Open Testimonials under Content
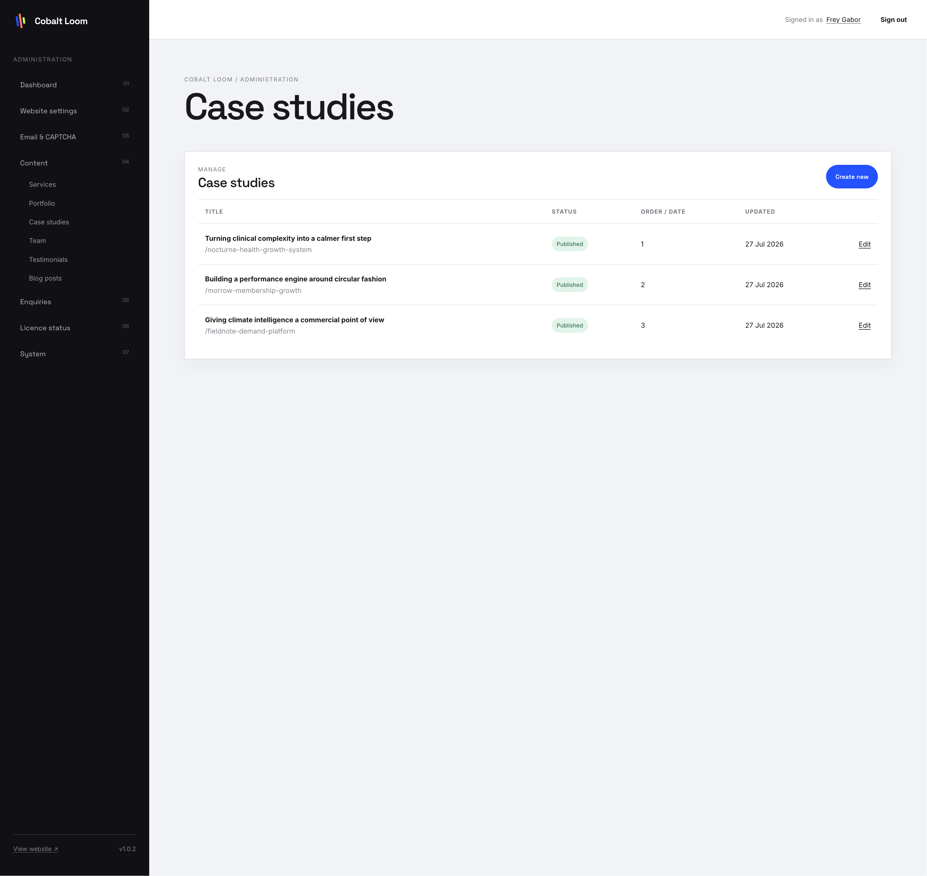Viewport: 927px width, 876px height. click(x=48, y=260)
